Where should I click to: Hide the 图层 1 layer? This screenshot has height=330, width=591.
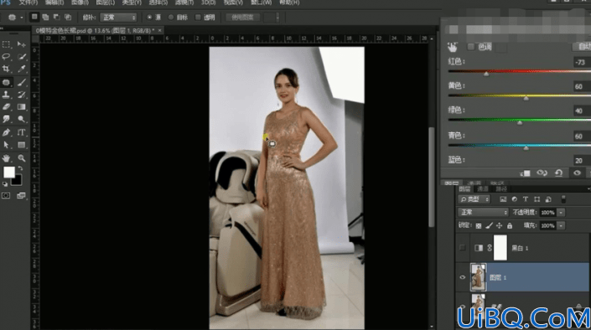[463, 277]
